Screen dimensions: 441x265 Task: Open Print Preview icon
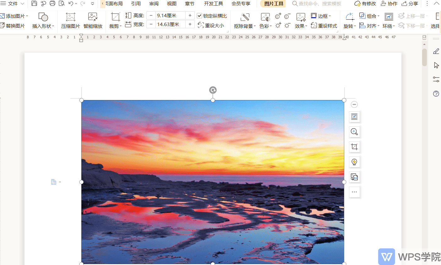click(62, 3)
